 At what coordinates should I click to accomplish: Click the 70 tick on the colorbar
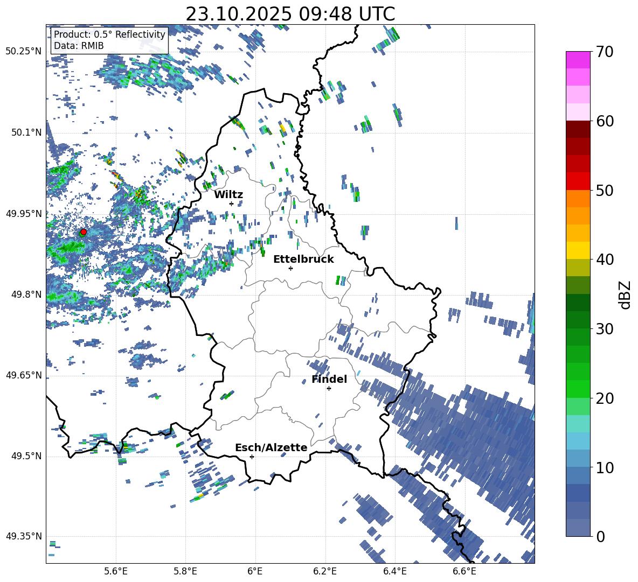pos(605,52)
